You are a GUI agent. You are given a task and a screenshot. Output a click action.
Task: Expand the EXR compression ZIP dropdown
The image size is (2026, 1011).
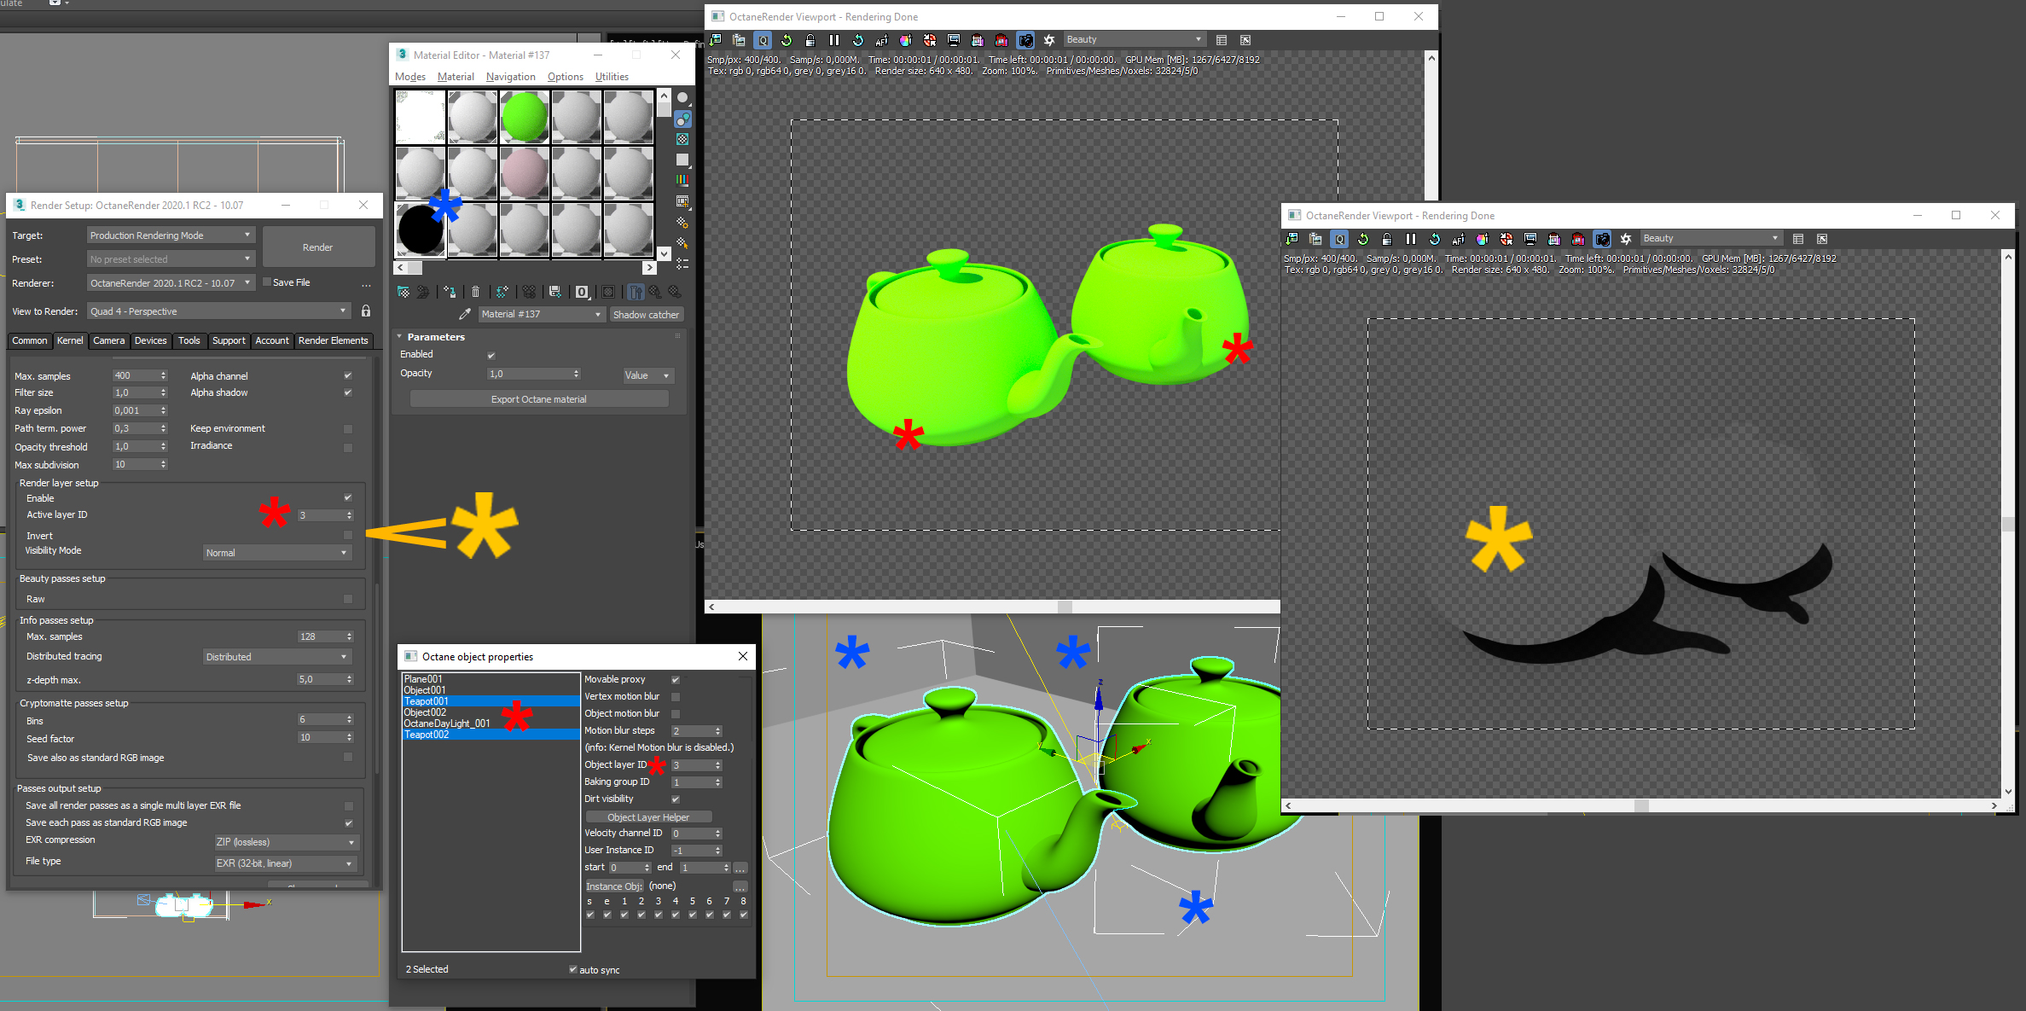[x=286, y=842]
